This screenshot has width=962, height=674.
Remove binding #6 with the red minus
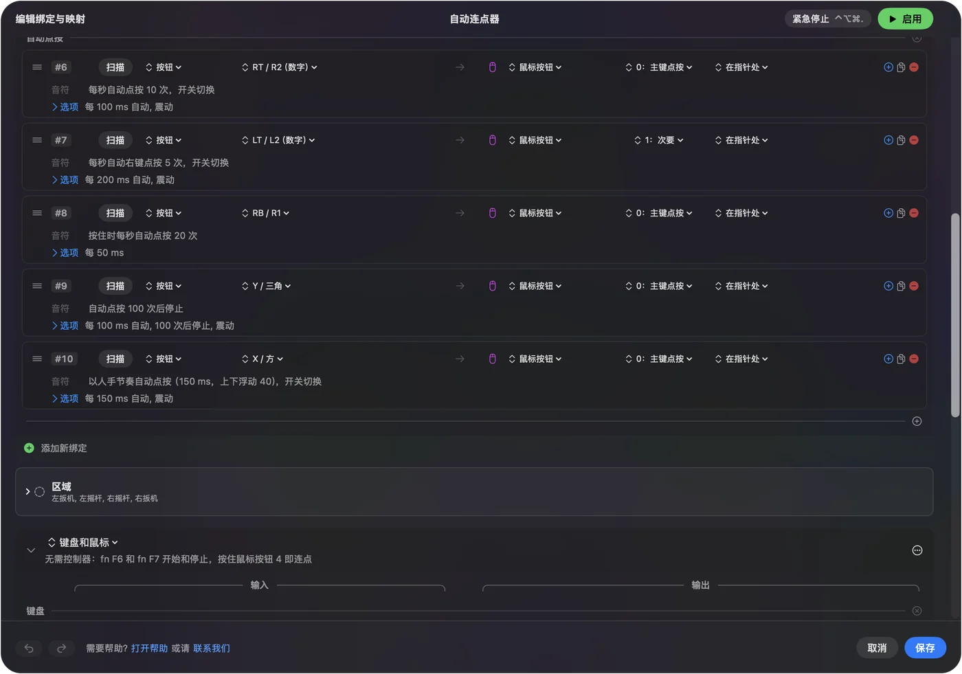tap(914, 67)
